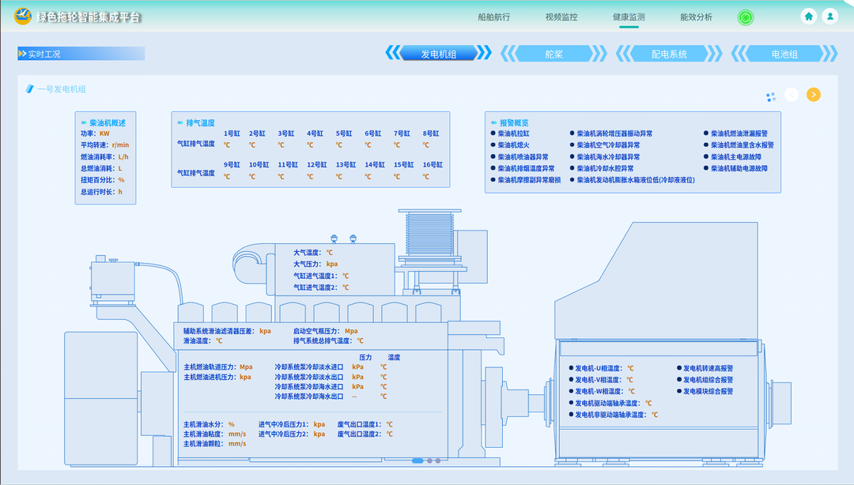This screenshot has height=485, width=854.
Task: Click the green circular status indicator icon
Action: coord(745,17)
